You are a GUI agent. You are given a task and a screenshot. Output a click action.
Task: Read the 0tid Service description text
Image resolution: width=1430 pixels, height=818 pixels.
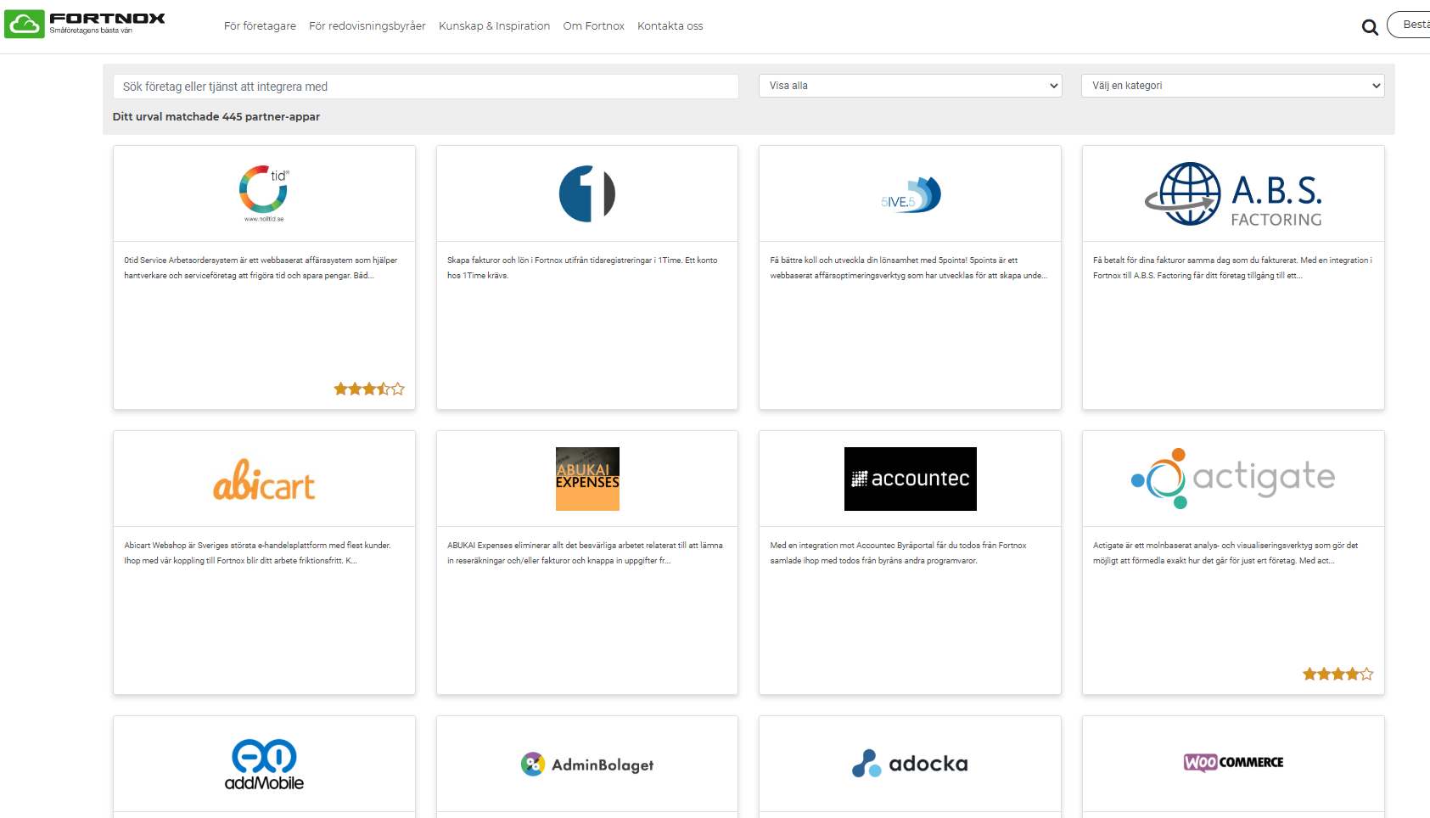pyautogui.click(x=261, y=268)
